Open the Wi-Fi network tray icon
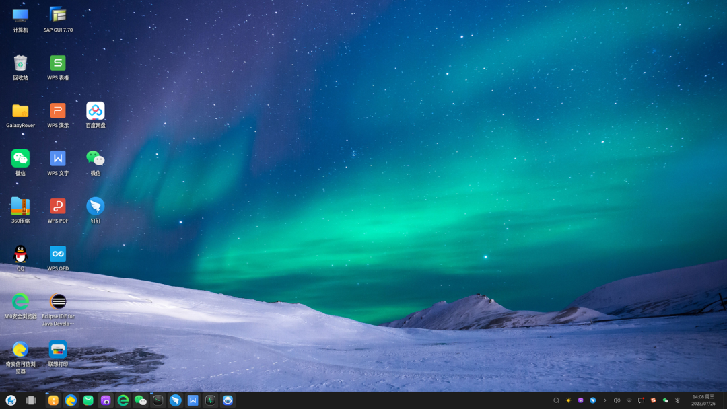 629,400
